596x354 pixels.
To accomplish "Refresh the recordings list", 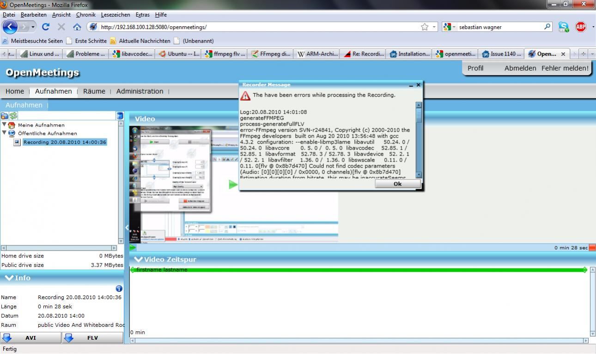I will [x=13, y=115].
